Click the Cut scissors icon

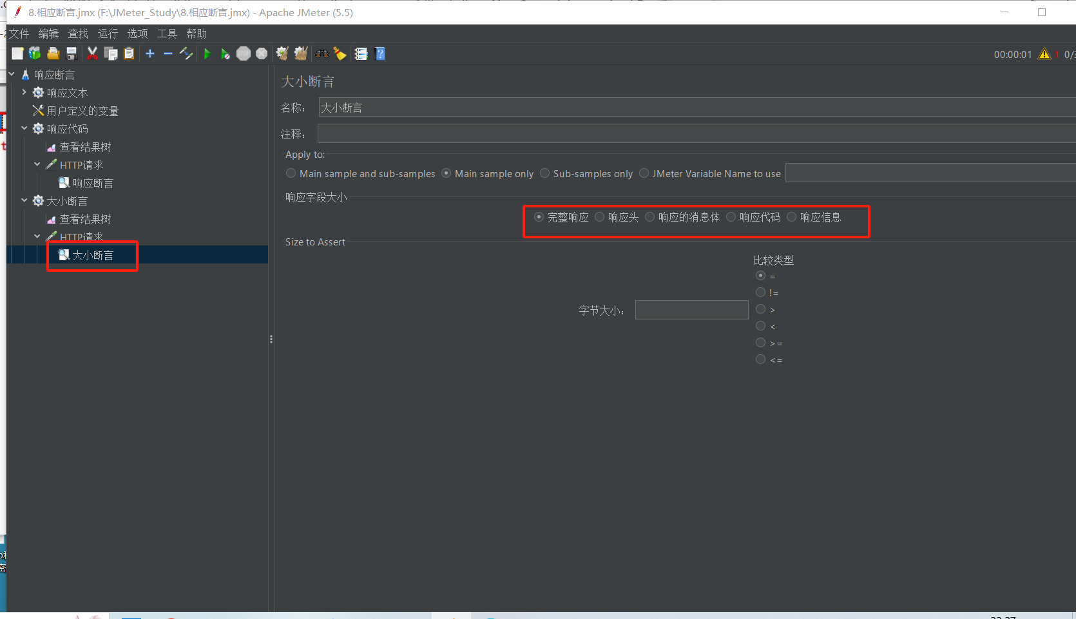coord(92,53)
